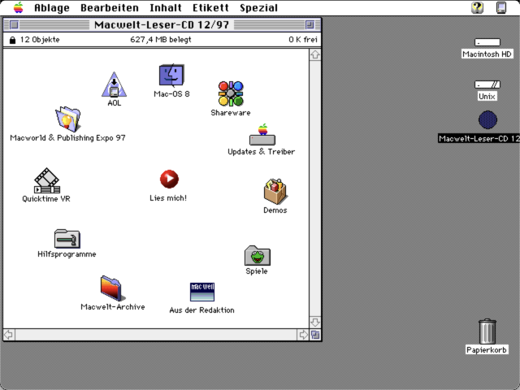Image resolution: width=520 pixels, height=390 pixels.
Task: Open the application switcher menu icon
Action: (501, 7)
